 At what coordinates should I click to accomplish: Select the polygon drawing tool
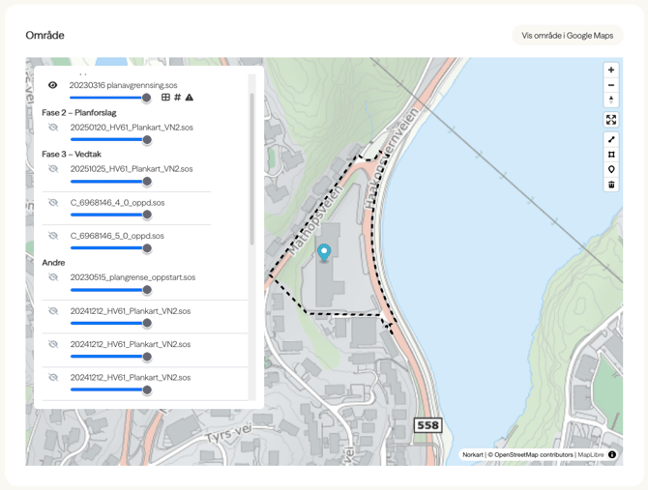611,155
